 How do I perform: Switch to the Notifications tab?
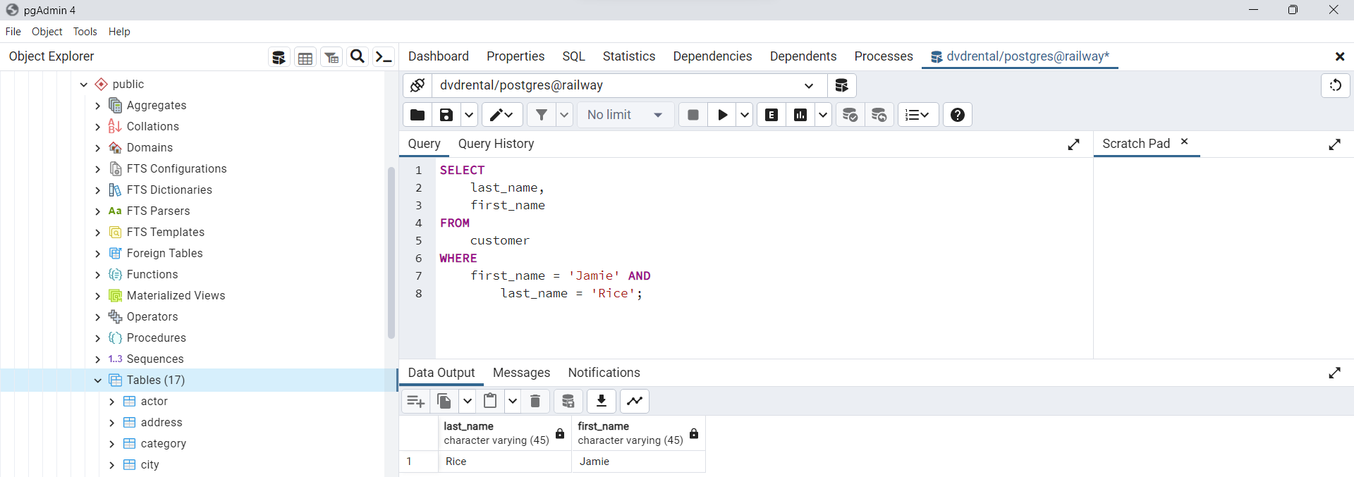coord(604,373)
